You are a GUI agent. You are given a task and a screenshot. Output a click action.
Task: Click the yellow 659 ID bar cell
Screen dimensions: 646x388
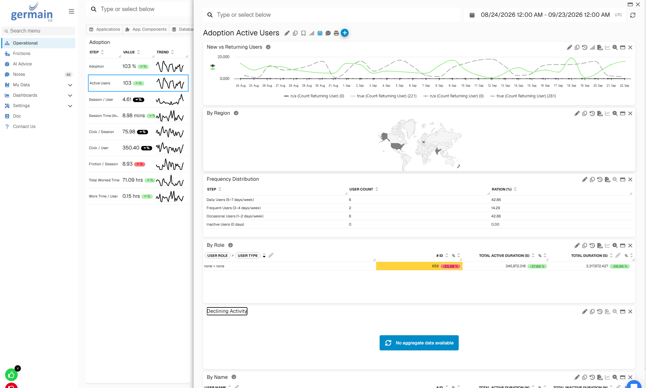pyautogui.click(x=419, y=266)
